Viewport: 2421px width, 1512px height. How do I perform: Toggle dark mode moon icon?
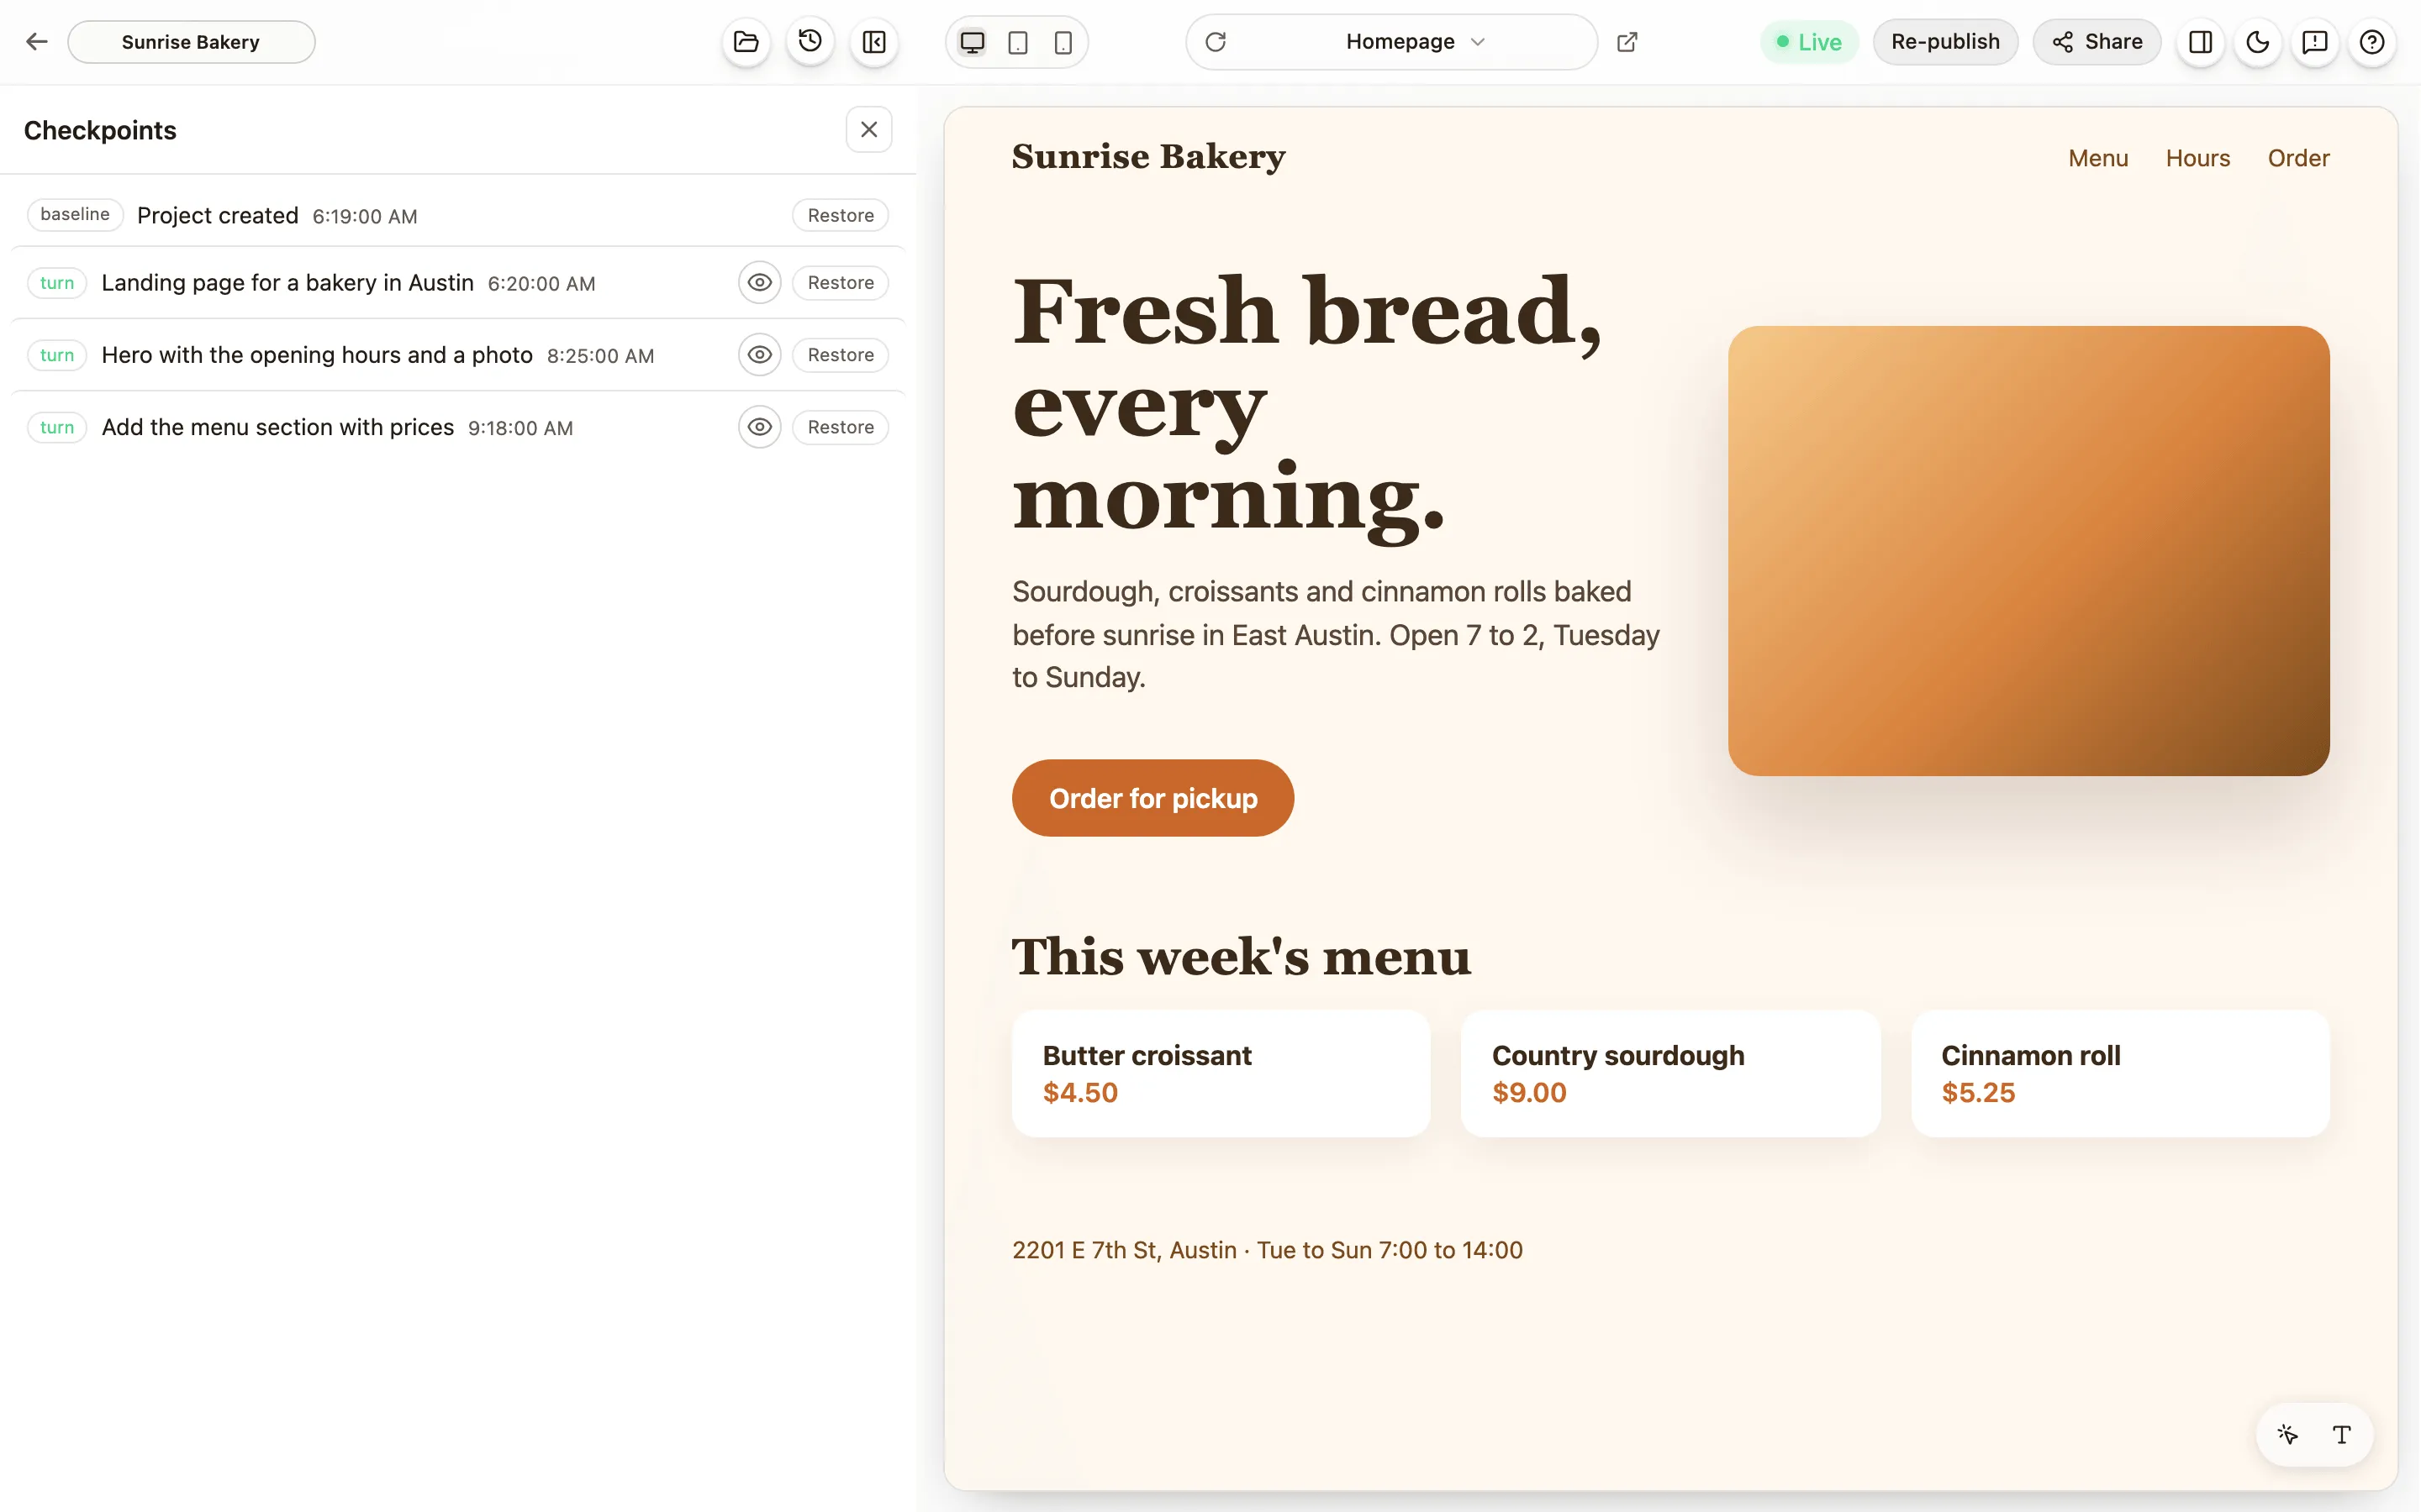[2258, 42]
